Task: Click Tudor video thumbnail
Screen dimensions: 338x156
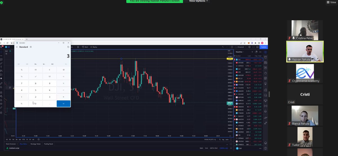Action: [305, 137]
